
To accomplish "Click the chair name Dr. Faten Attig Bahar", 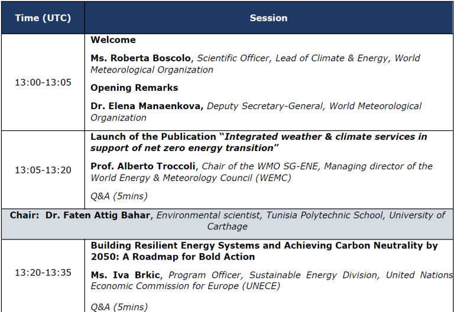I will pyautogui.click(x=99, y=215).
